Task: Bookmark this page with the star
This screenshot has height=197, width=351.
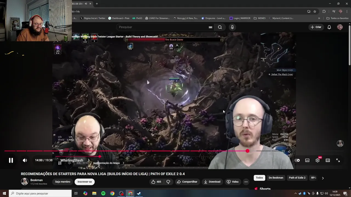Action: 315,11
